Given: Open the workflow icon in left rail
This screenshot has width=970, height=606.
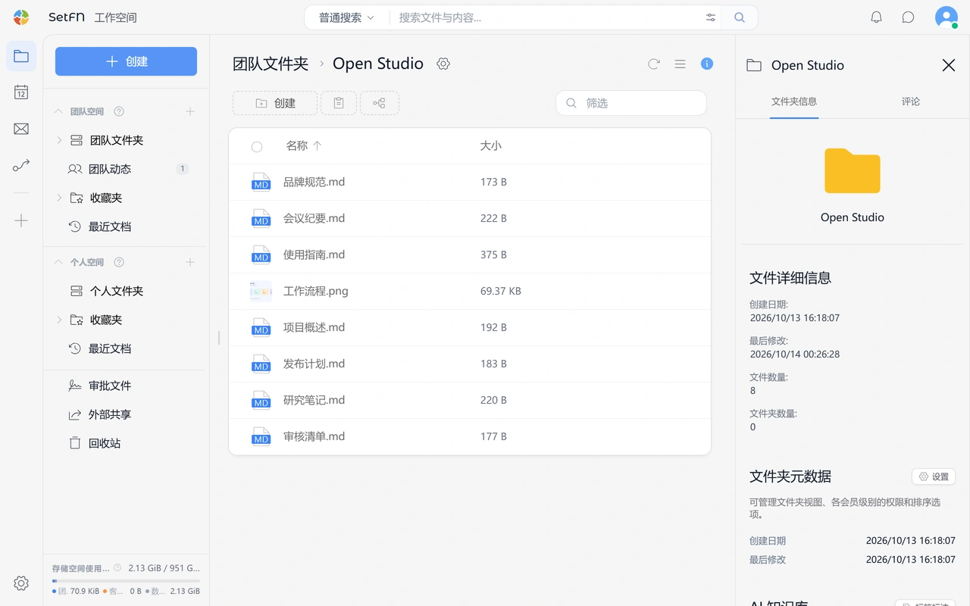Looking at the screenshot, I should 21,165.
